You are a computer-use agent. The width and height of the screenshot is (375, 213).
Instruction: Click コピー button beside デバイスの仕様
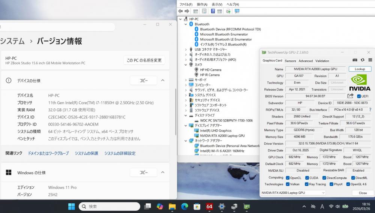[x=144, y=81]
